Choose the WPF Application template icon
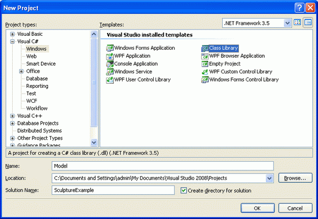This screenshot has width=318, height=219. coord(110,56)
